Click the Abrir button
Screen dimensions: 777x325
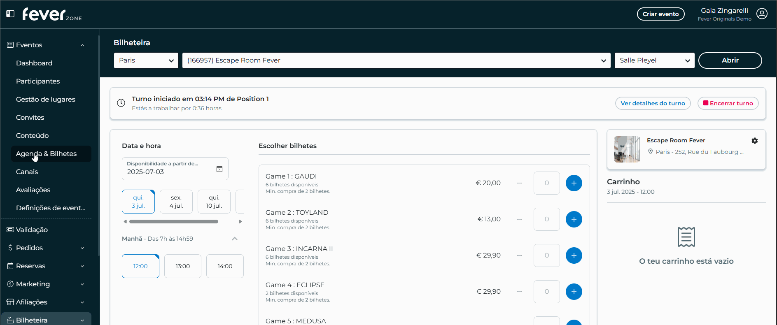[x=730, y=60]
